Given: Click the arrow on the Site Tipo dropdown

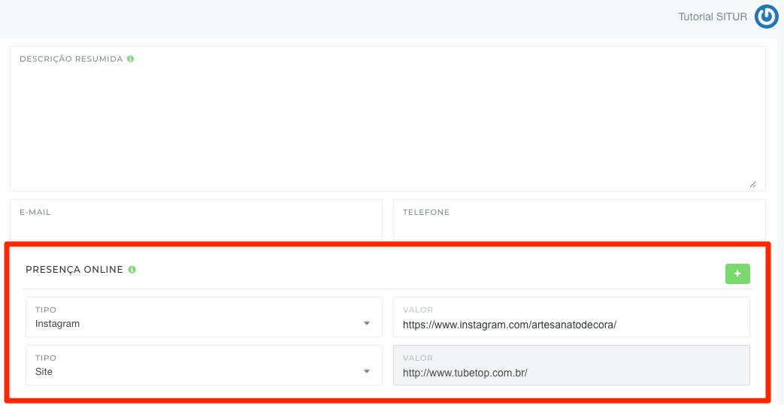Looking at the screenshot, I should [x=367, y=372].
